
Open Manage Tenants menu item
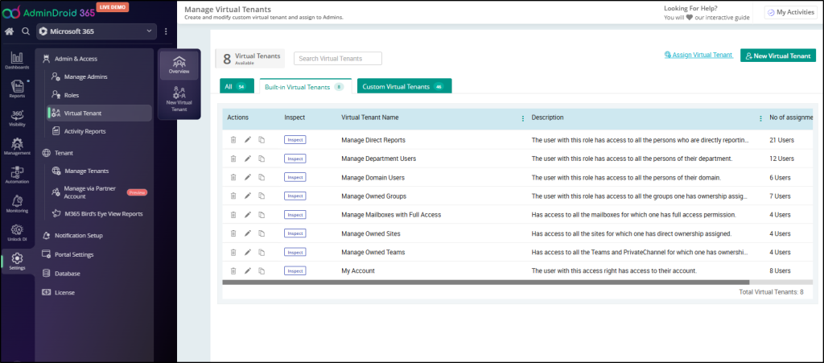[x=87, y=171]
